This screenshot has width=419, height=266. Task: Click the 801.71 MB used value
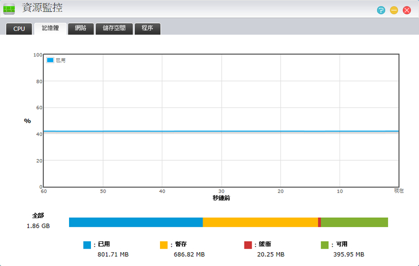pyautogui.click(x=113, y=255)
